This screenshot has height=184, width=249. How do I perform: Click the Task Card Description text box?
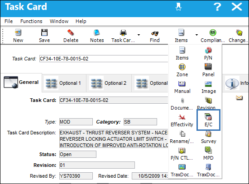113,138
